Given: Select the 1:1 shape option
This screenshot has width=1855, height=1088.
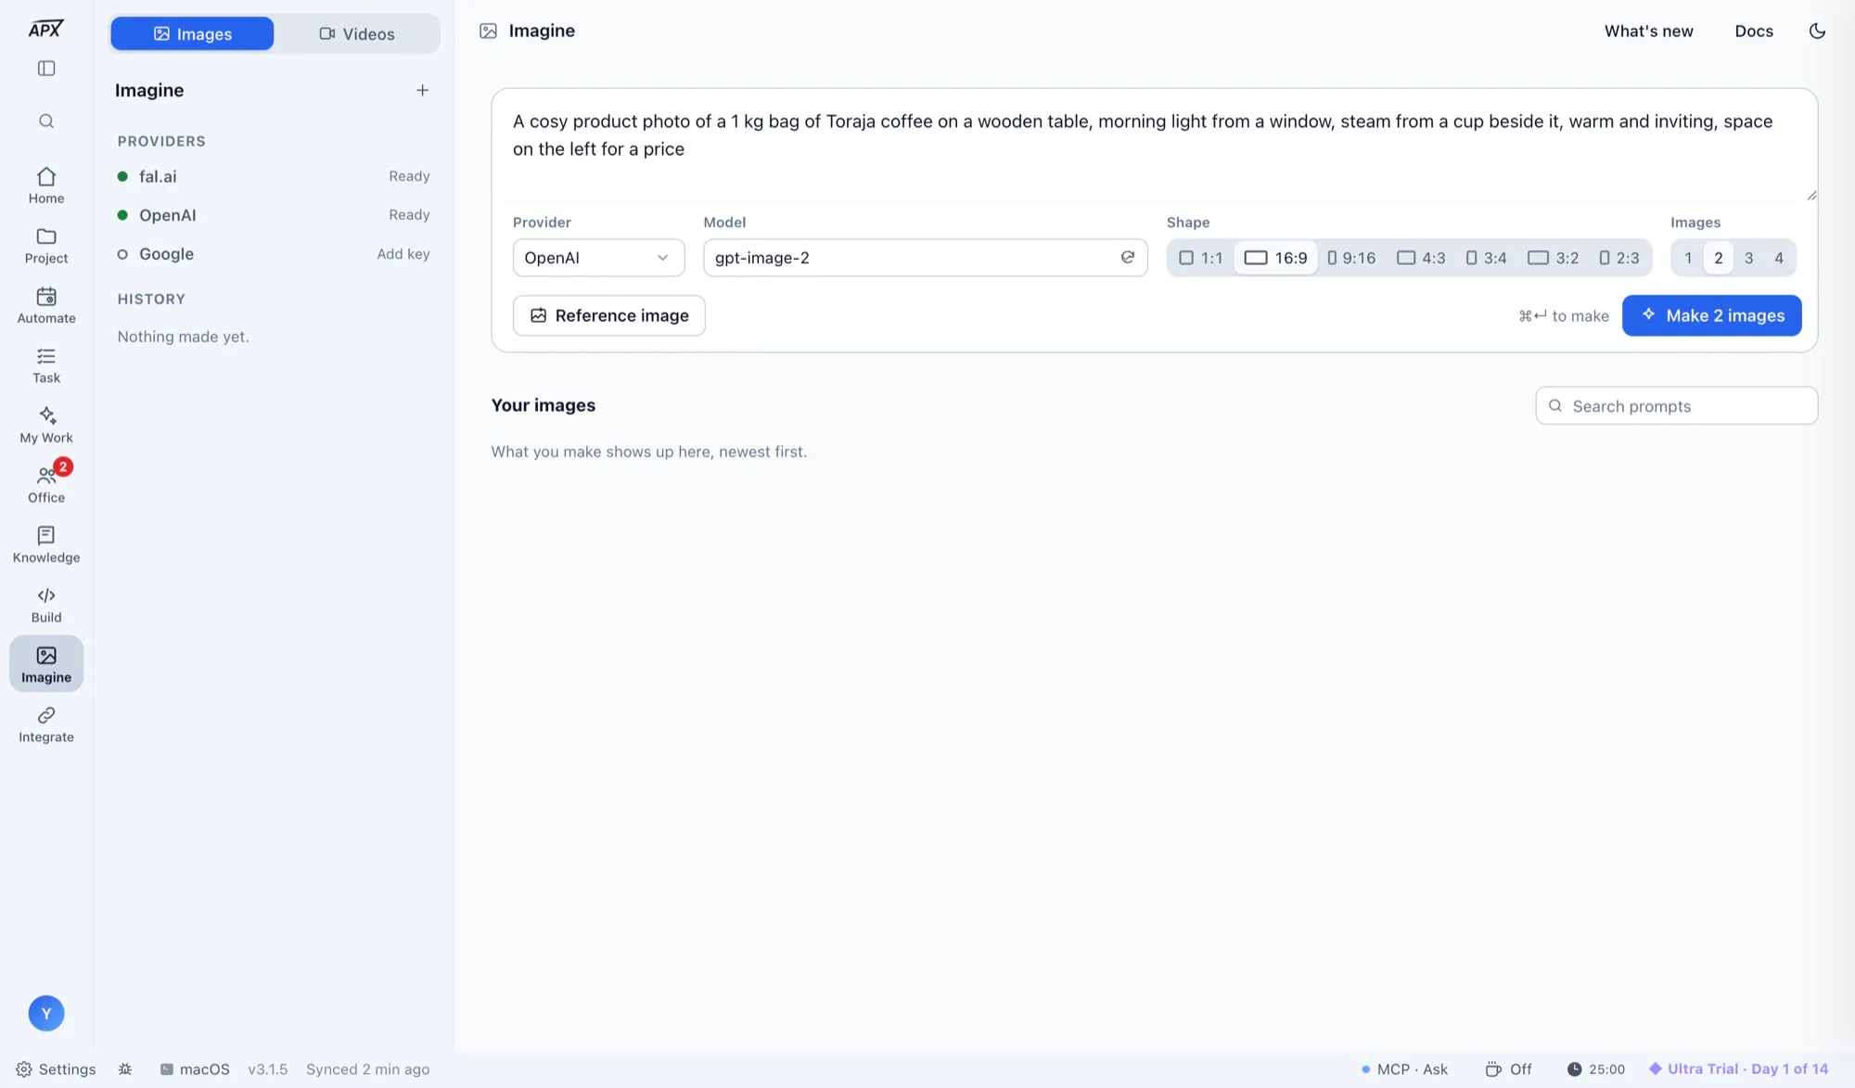Looking at the screenshot, I should tap(1201, 258).
